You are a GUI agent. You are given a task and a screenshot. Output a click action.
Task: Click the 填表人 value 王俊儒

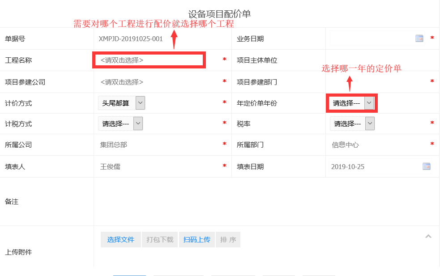(x=110, y=166)
